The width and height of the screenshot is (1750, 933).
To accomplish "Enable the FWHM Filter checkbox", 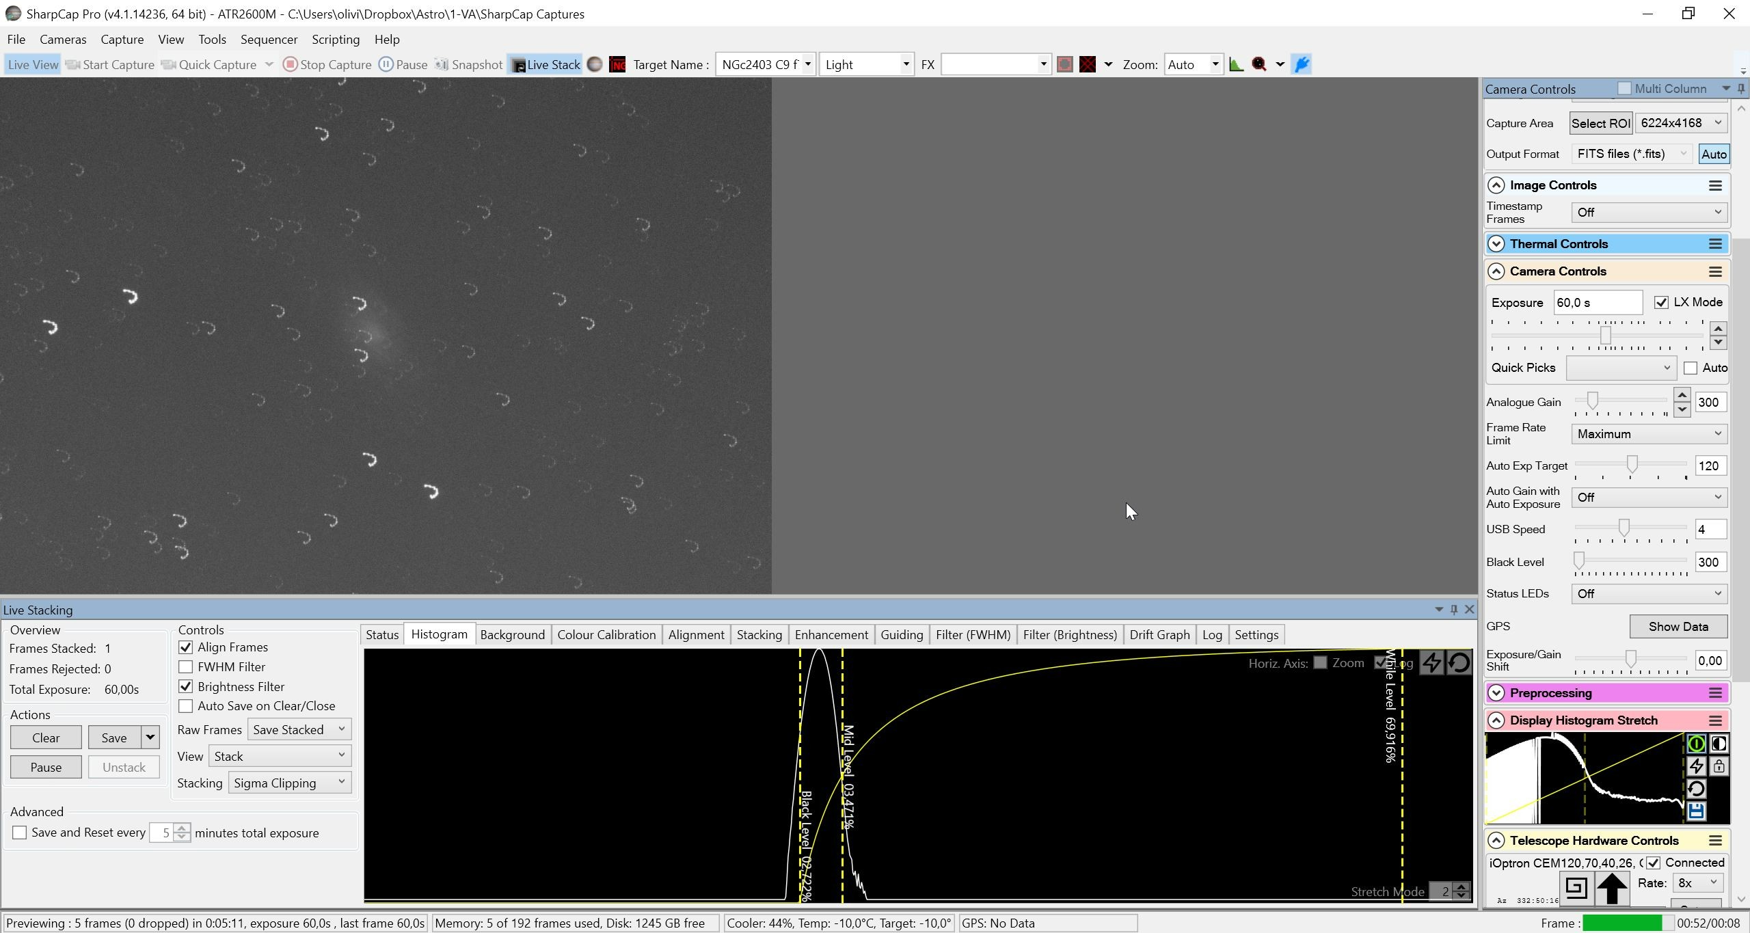I will coord(185,667).
